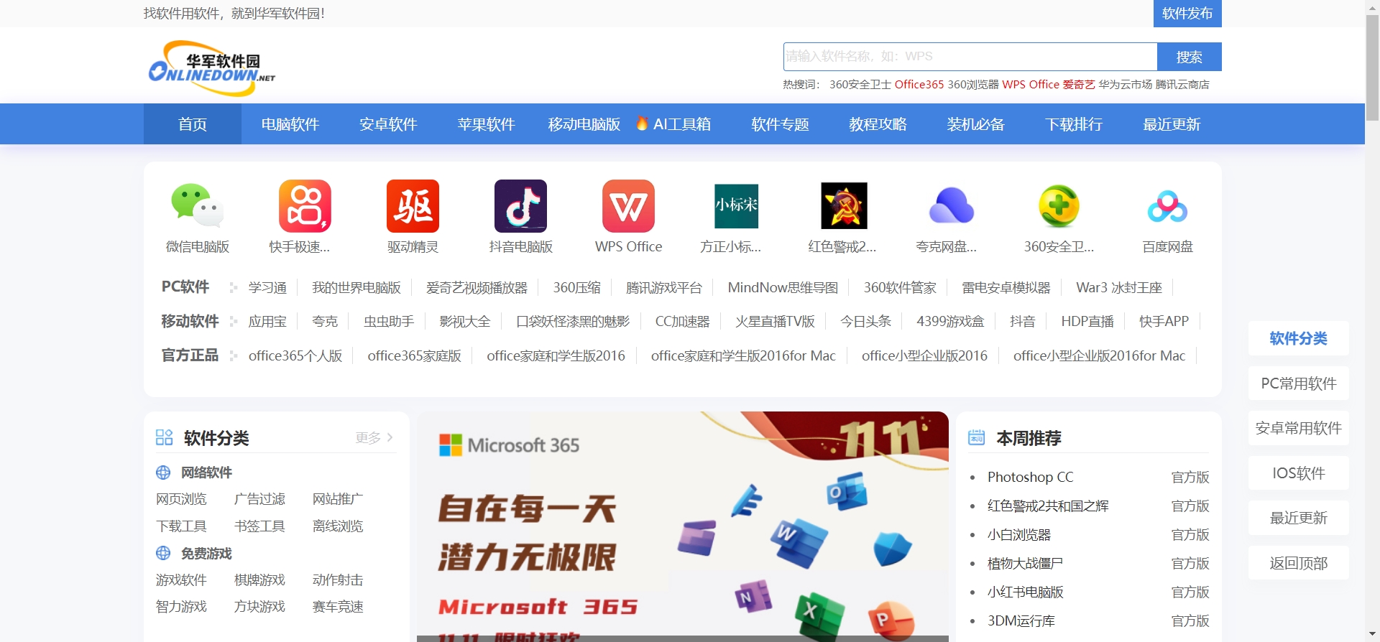Open the office365个人版 link
The image size is (1380, 642).
295,356
